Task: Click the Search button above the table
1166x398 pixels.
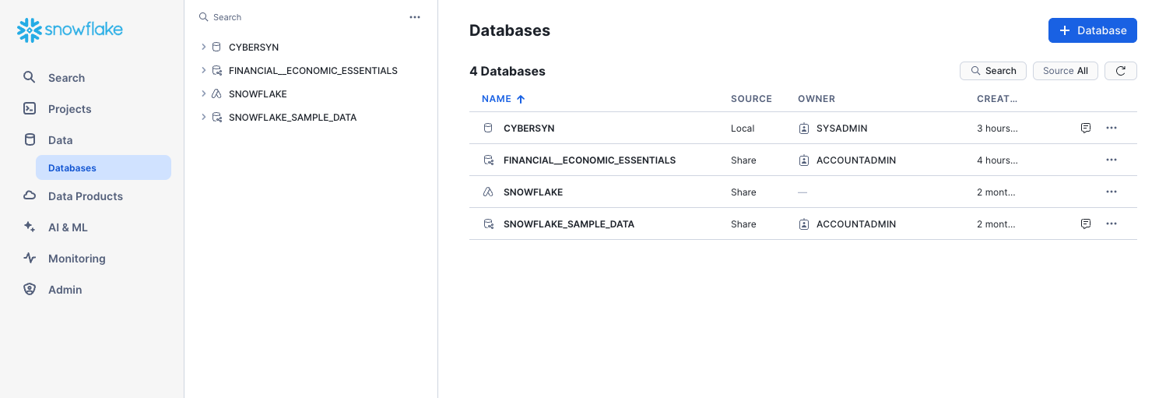Action: (x=992, y=71)
